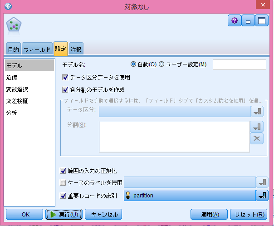Toggle 重要レコードの識別 checkbox
The height and width of the screenshot is (226, 274).
pyautogui.click(x=63, y=196)
